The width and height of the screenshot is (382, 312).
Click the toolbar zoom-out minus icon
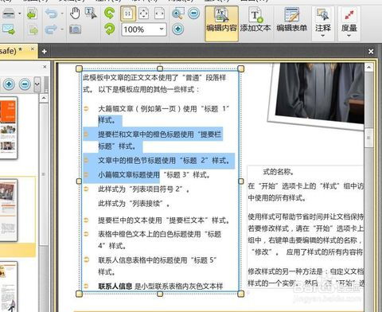(x=194, y=14)
